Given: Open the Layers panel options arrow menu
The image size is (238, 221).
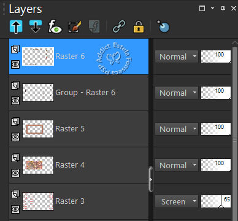Looking at the screenshot, I should [212, 8].
